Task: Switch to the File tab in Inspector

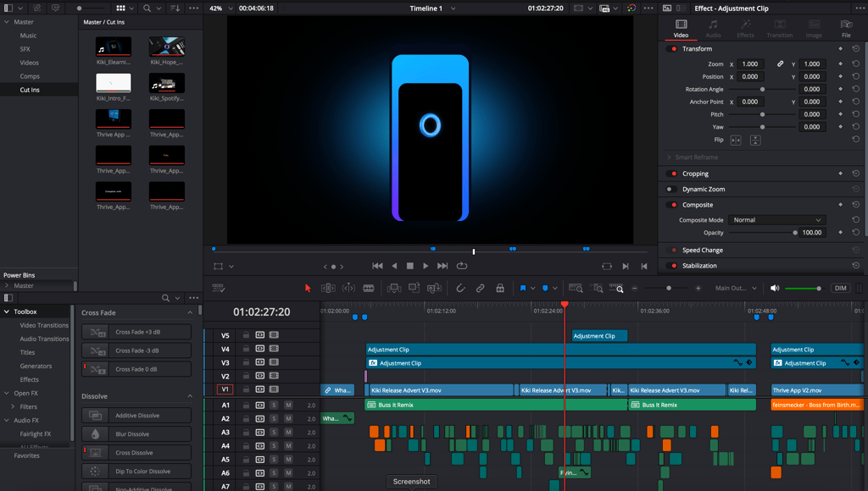Action: tap(846, 29)
